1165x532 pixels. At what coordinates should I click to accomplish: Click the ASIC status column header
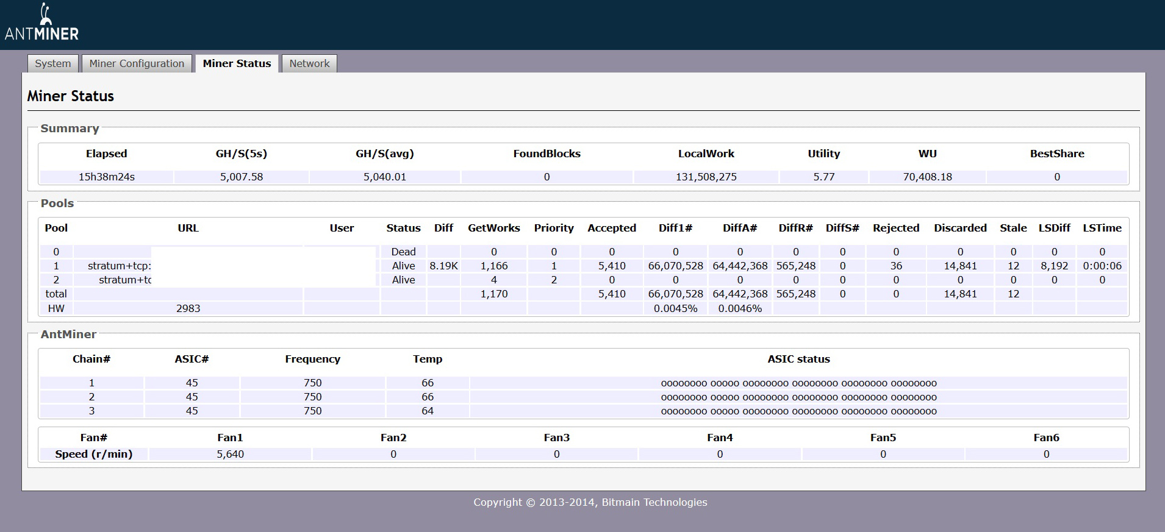coord(798,359)
